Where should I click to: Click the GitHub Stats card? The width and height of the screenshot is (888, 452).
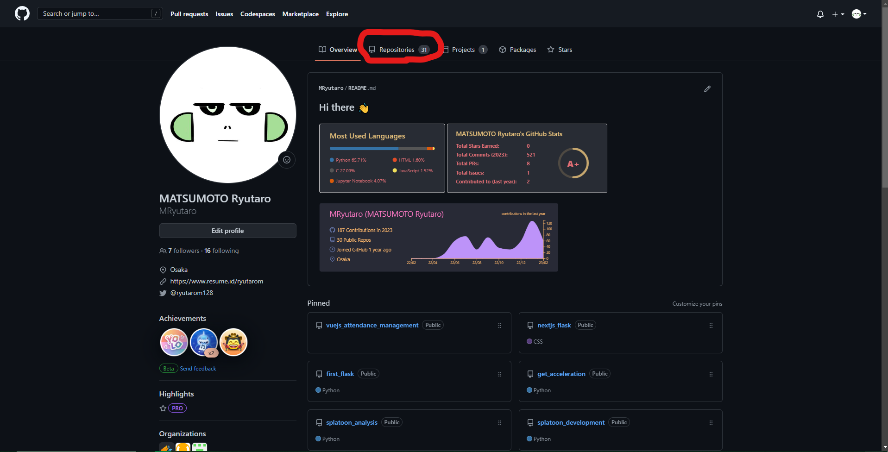527,158
